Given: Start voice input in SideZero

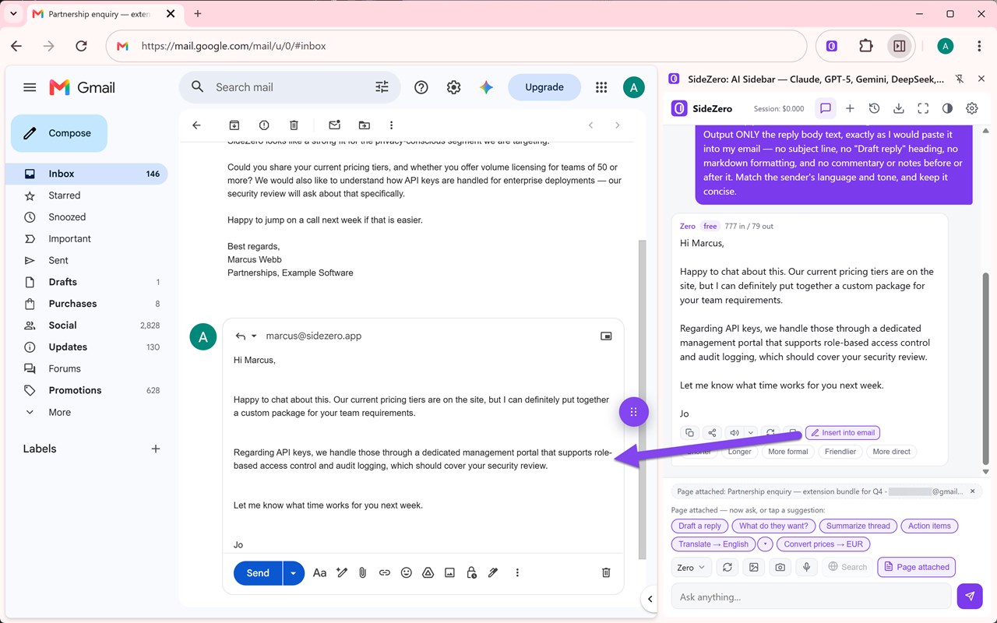Looking at the screenshot, I should click(806, 567).
